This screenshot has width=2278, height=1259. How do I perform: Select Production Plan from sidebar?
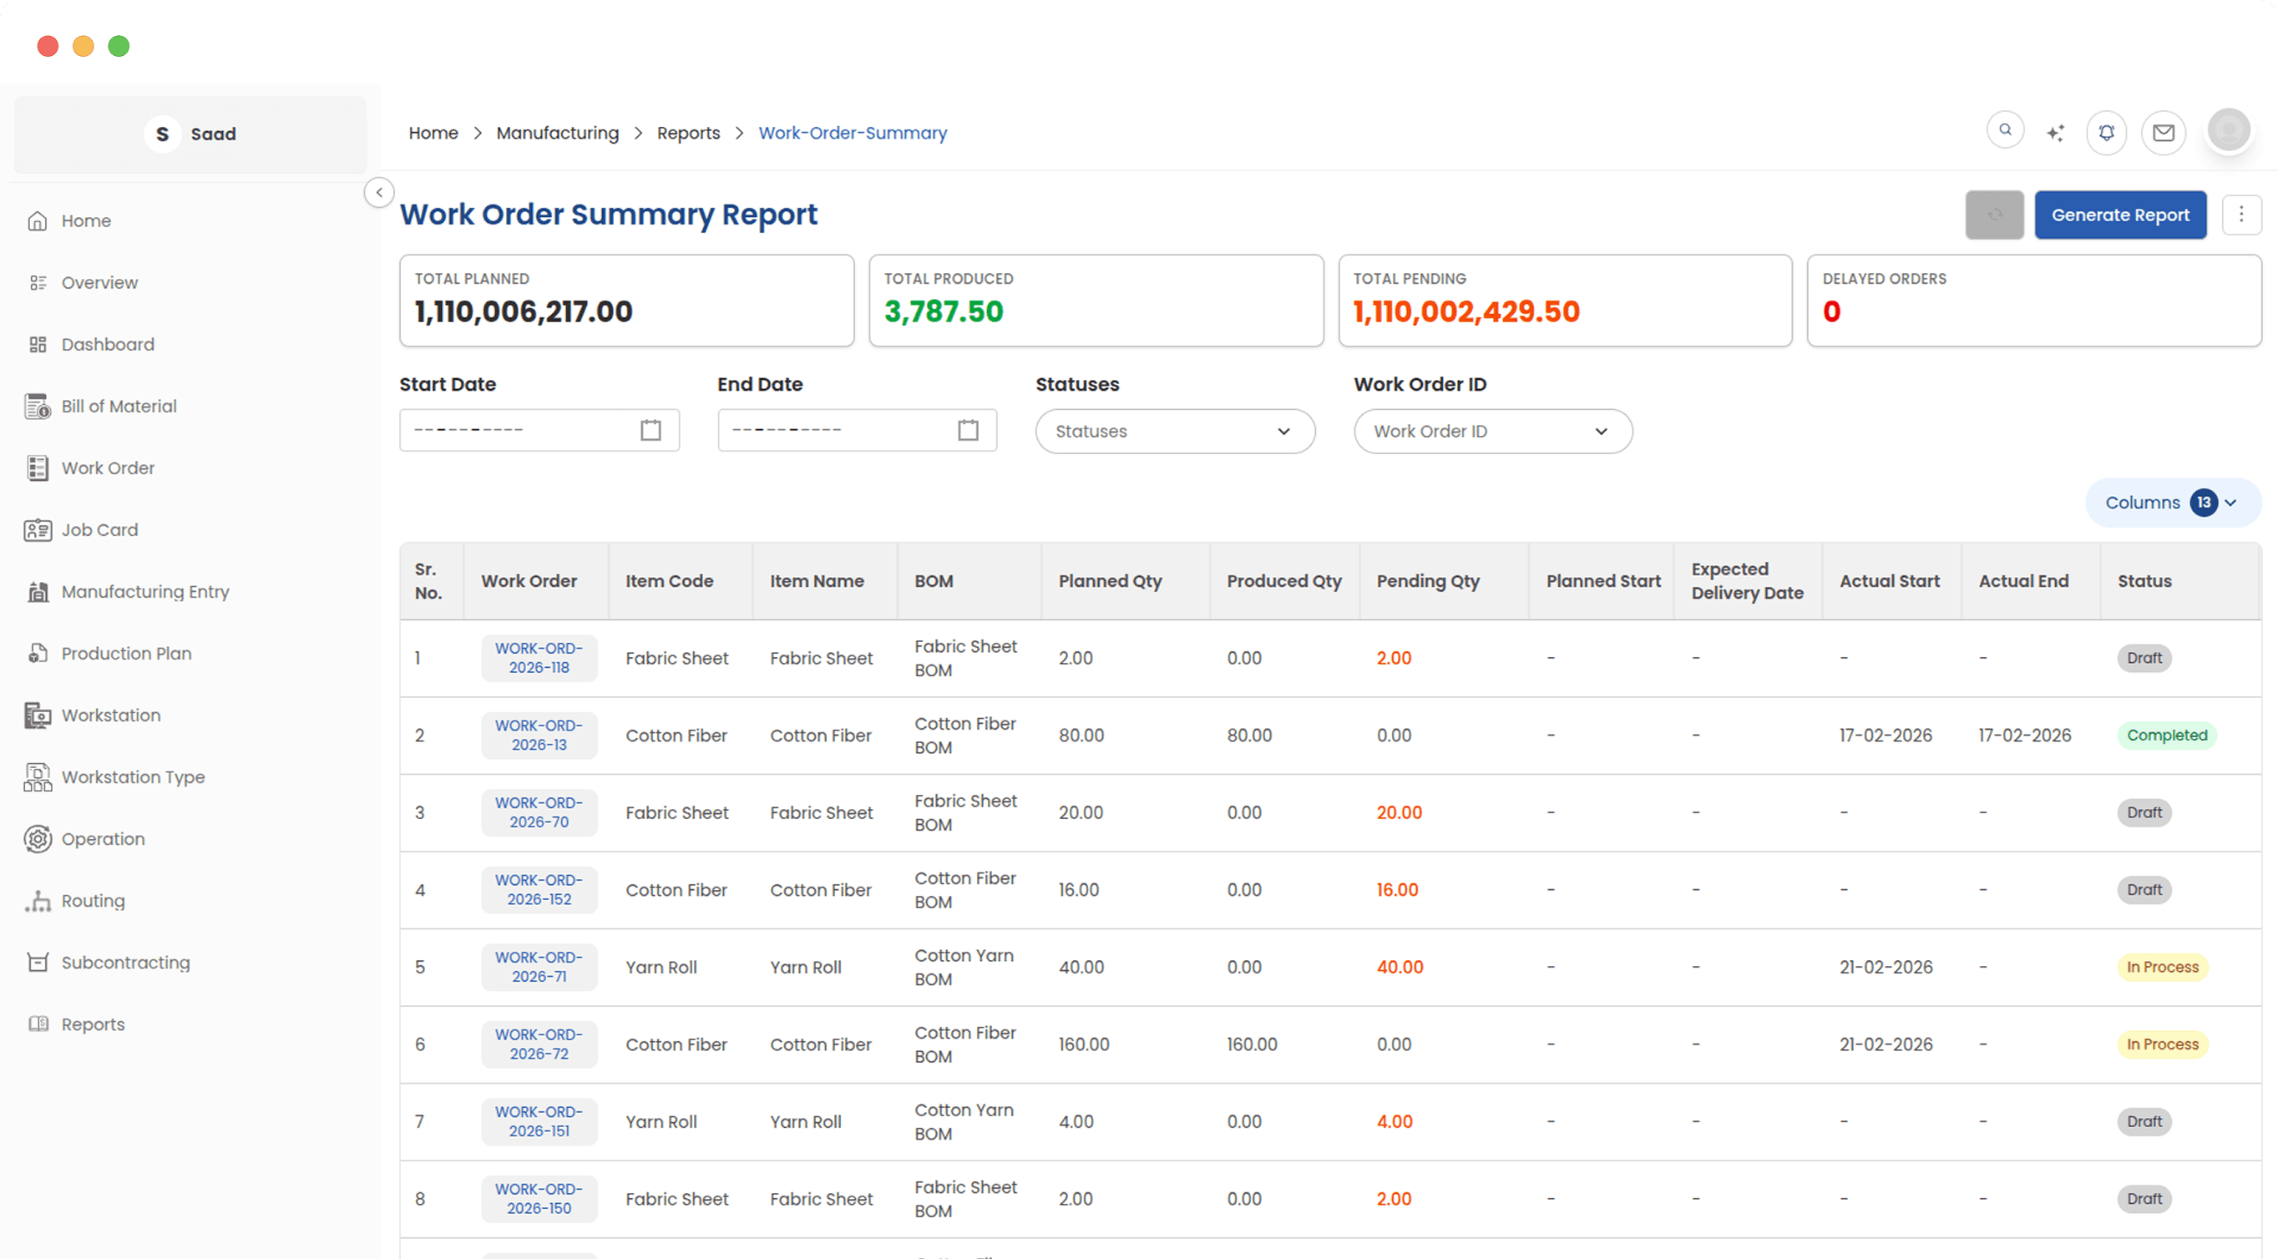tap(125, 654)
